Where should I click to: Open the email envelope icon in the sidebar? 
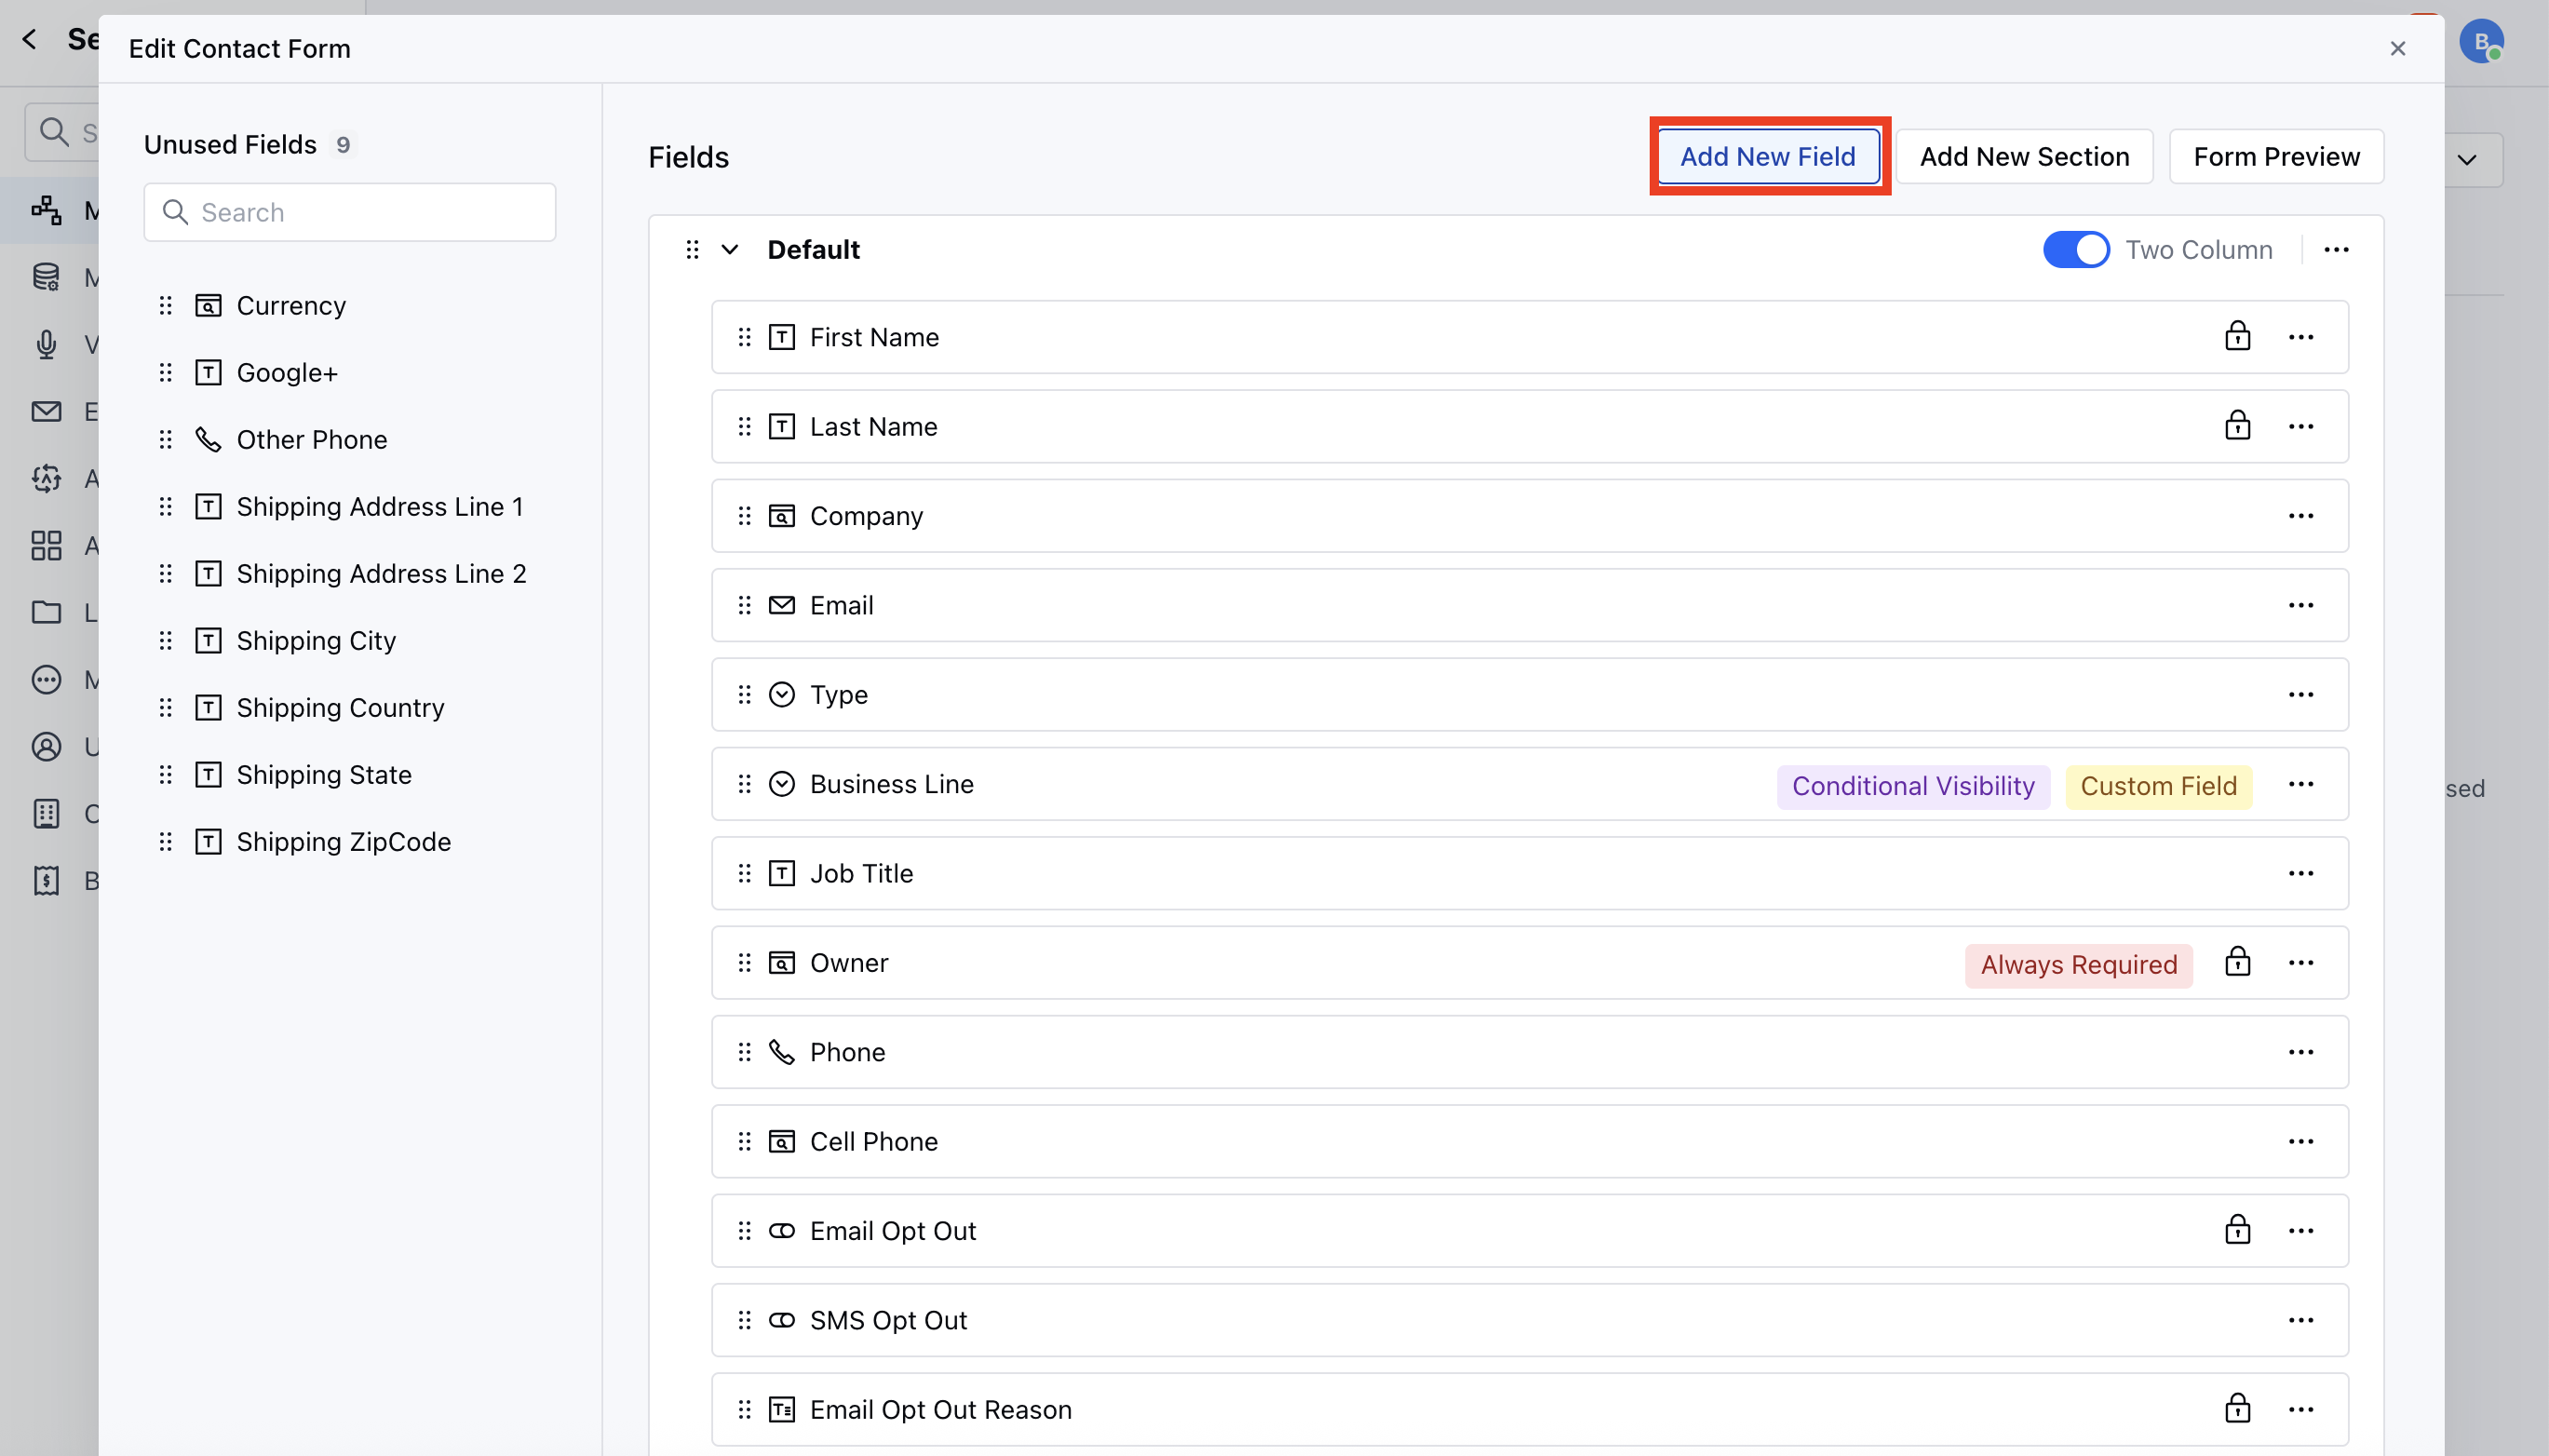click(x=47, y=411)
